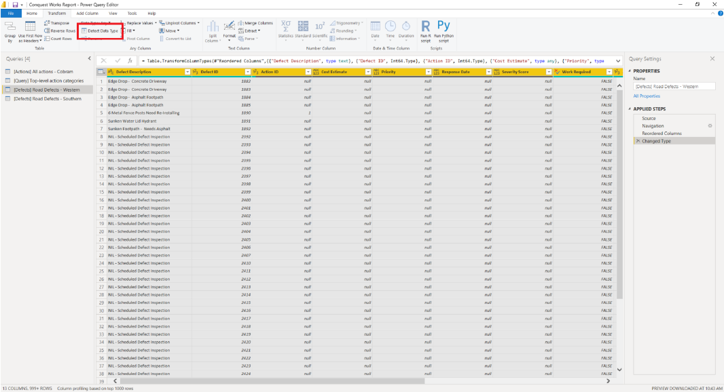Close the Query Settings pane
This screenshot has width=724, height=392.
(712, 58)
